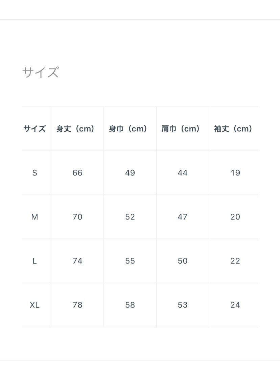Select the L shoulder width value 50

click(x=183, y=261)
